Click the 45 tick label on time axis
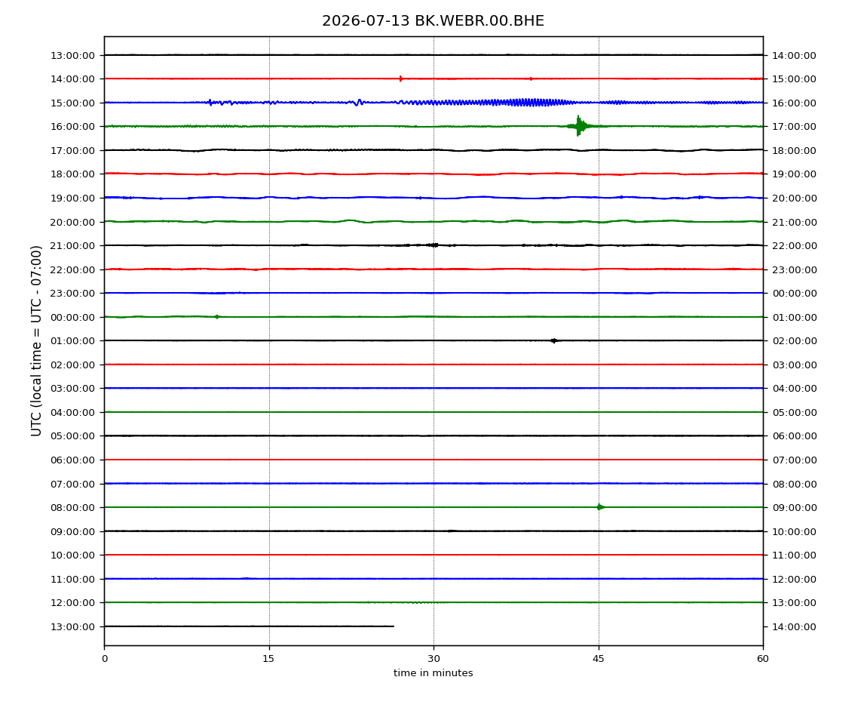This screenshot has width=867, height=717. tap(599, 659)
